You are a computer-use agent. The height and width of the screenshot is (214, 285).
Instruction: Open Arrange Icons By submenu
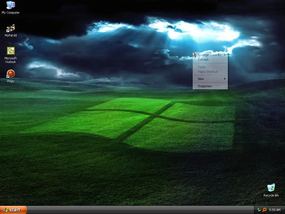[x=210, y=55]
